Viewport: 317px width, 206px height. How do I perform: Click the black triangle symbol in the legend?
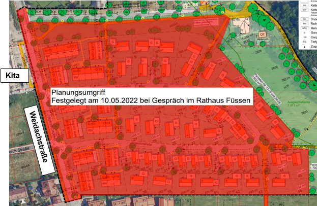[x=305, y=47]
